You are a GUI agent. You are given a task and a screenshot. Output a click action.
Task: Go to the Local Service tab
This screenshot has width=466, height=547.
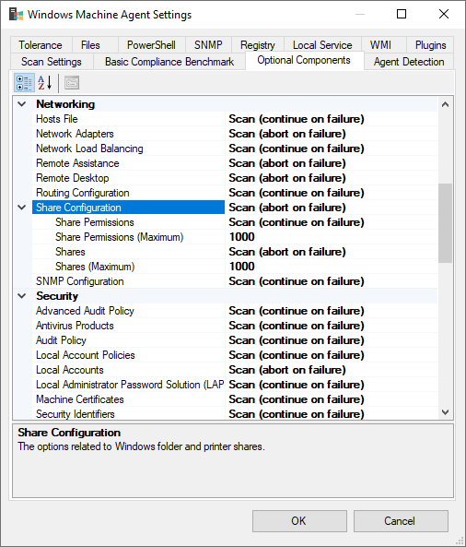[322, 45]
